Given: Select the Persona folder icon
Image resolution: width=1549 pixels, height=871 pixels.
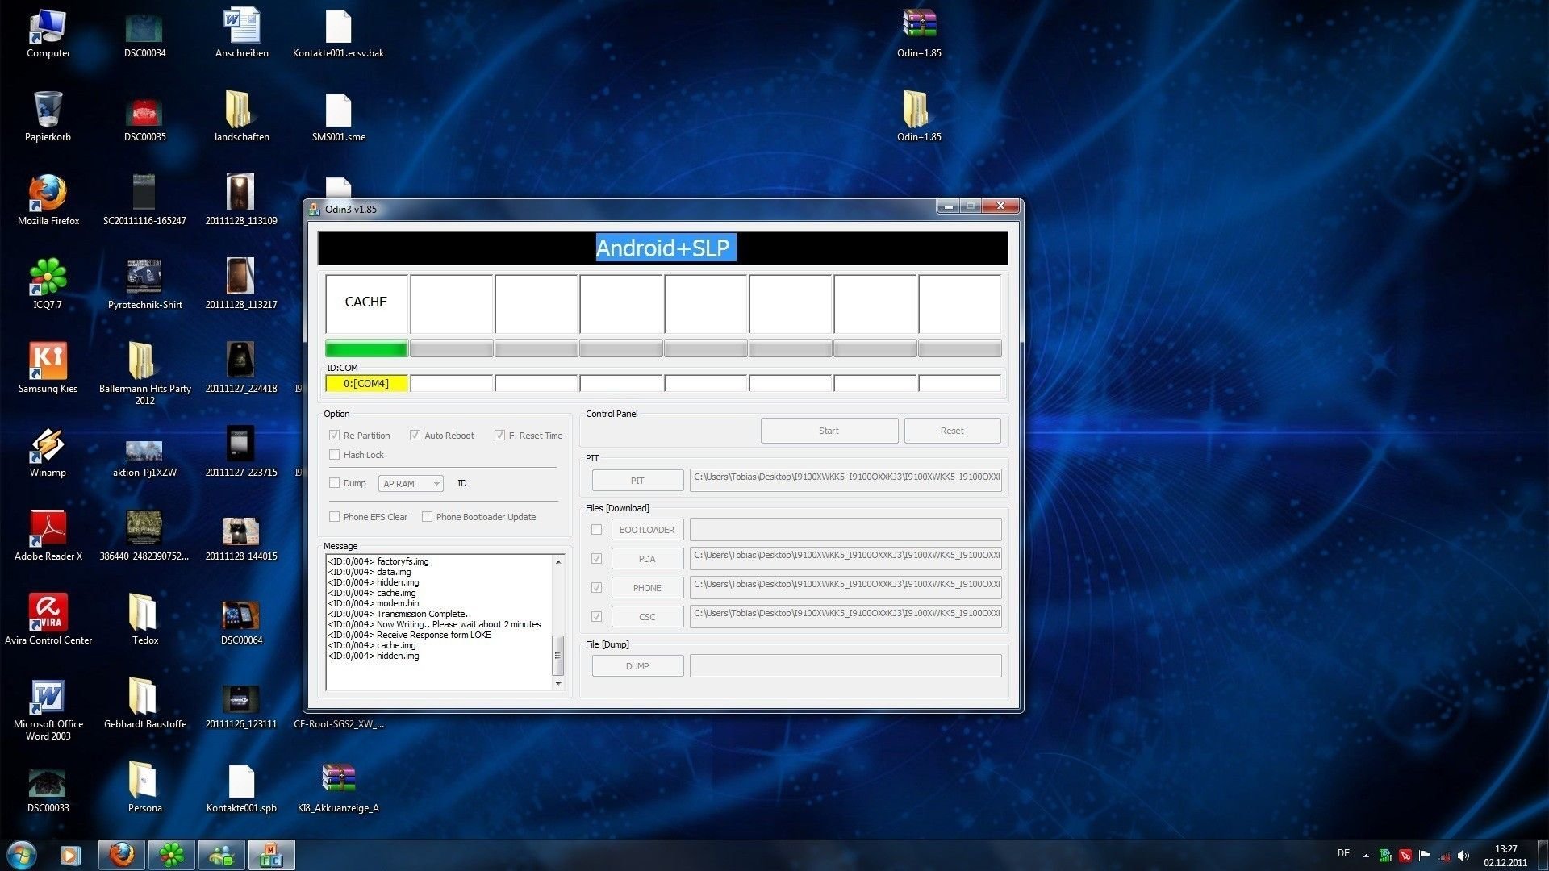Looking at the screenshot, I should [x=144, y=788].
